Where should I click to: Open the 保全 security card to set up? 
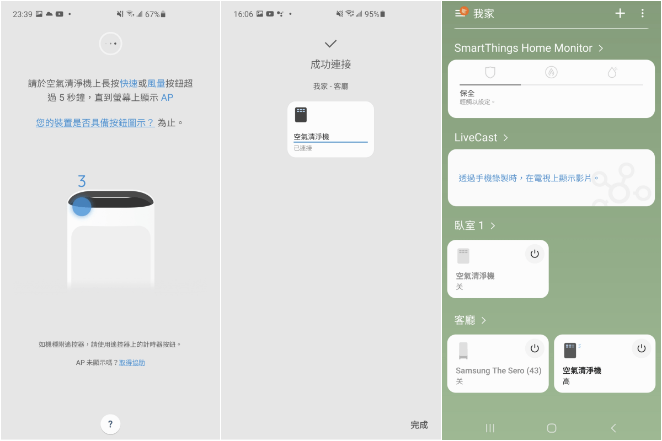click(551, 89)
